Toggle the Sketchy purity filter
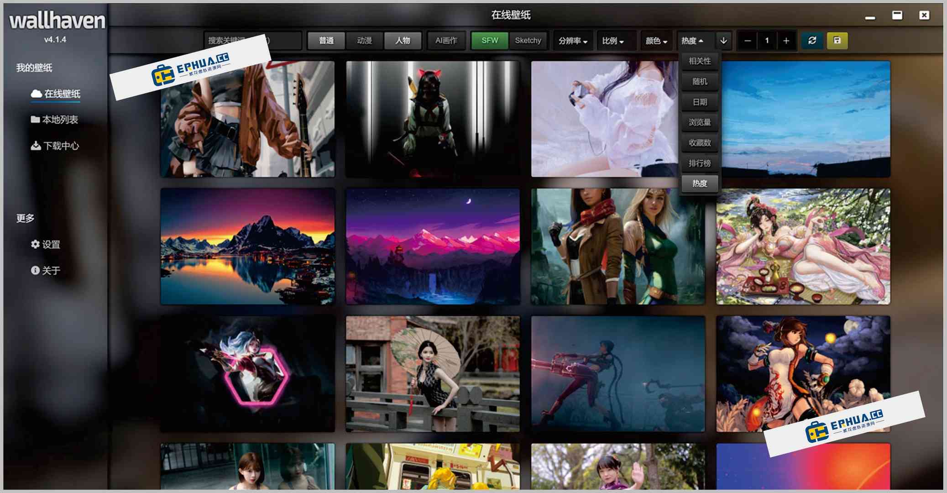The width and height of the screenshot is (947, 493). (528, 41)
